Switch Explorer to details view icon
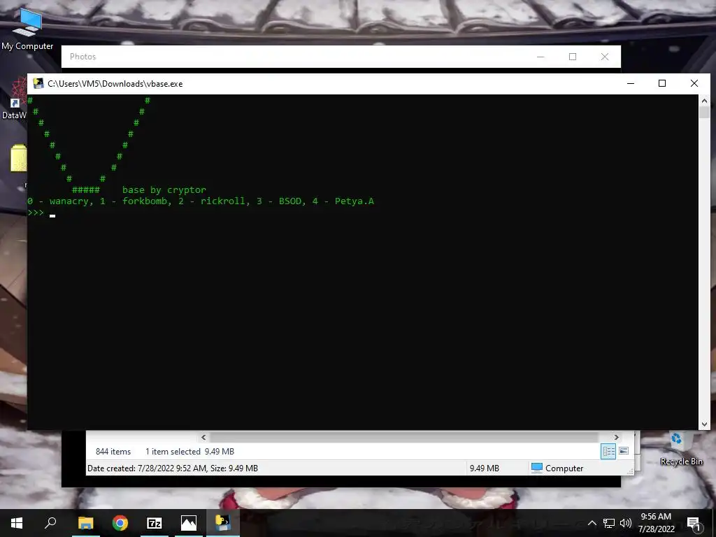The width and height of the screenshot is (716, 537). (x=608, y=451)
